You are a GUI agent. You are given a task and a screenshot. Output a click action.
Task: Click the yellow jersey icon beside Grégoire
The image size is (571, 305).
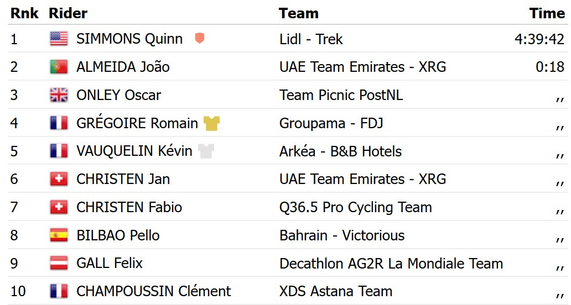click(211, 123)
